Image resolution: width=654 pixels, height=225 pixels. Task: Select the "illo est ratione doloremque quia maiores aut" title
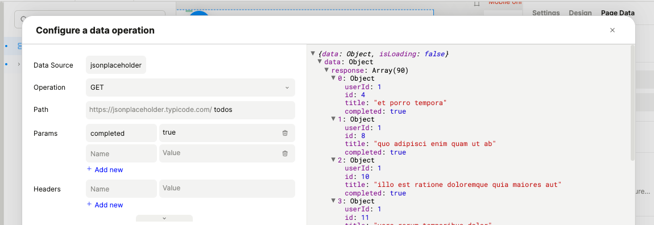click(468, 185)
